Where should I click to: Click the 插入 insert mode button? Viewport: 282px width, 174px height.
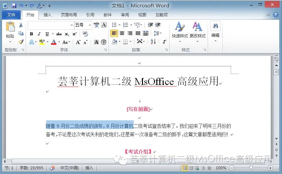coord(89,168)
